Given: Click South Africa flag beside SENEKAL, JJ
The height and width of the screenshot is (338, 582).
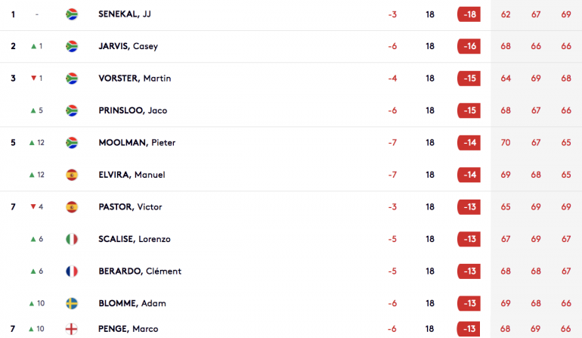Looking at the screenshot, I should point(72,14).
